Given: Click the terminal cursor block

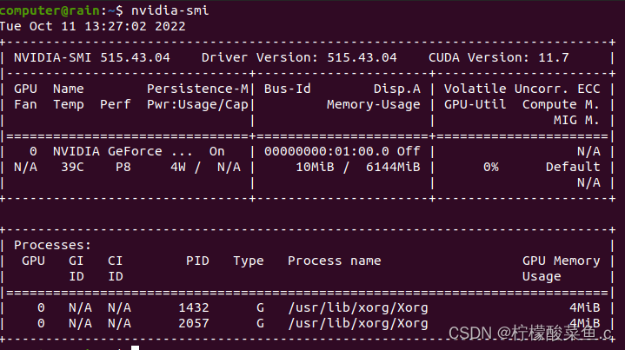Looking at the screenshot, I should pos(135,348).
